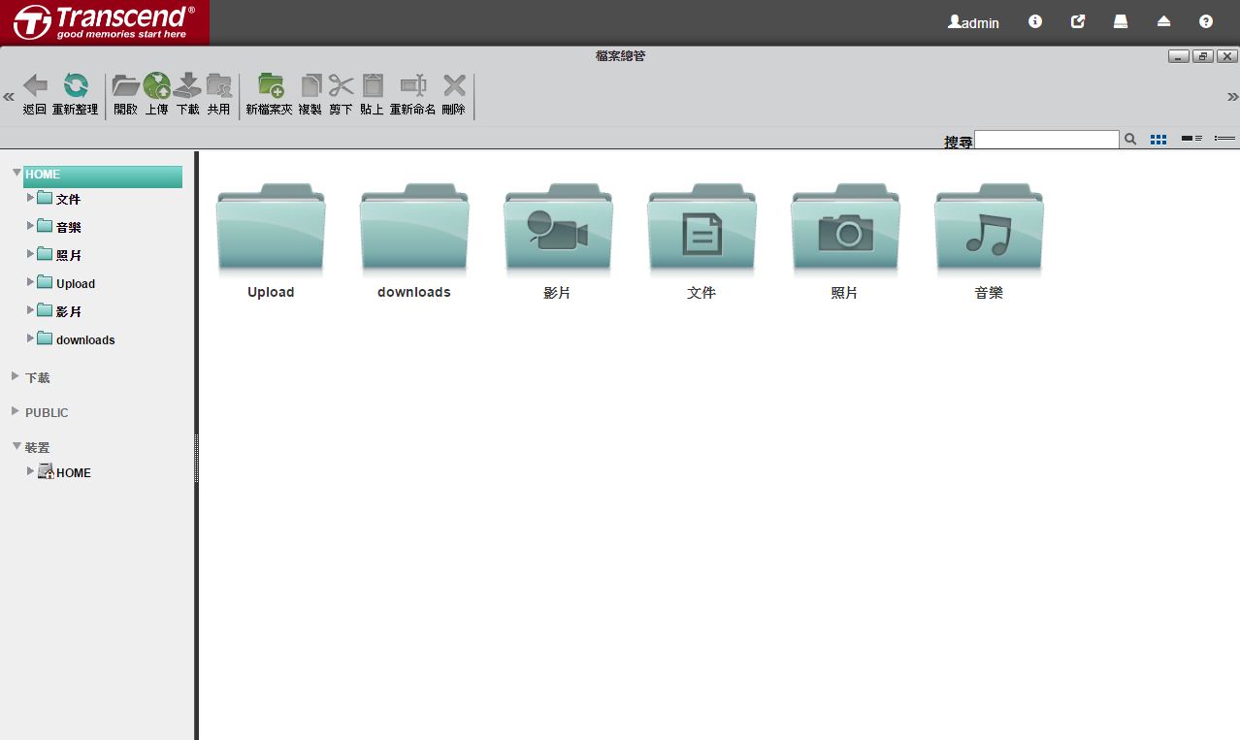Click the eject icon in header

[x=1163, y=21]
